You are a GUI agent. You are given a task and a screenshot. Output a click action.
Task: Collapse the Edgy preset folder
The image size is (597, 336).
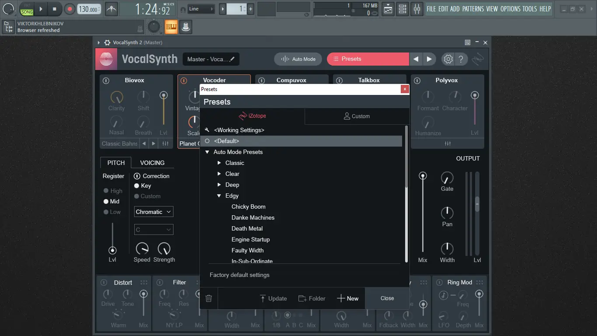[219, 196]
